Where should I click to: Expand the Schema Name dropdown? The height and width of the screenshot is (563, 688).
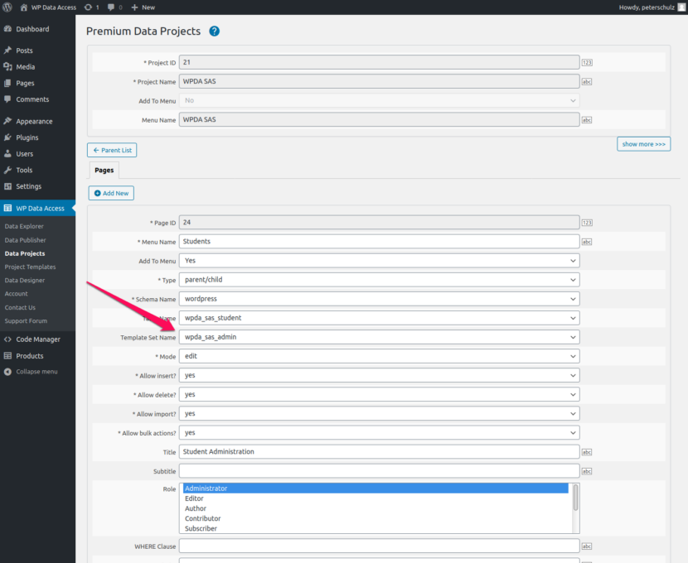[377, 299]
